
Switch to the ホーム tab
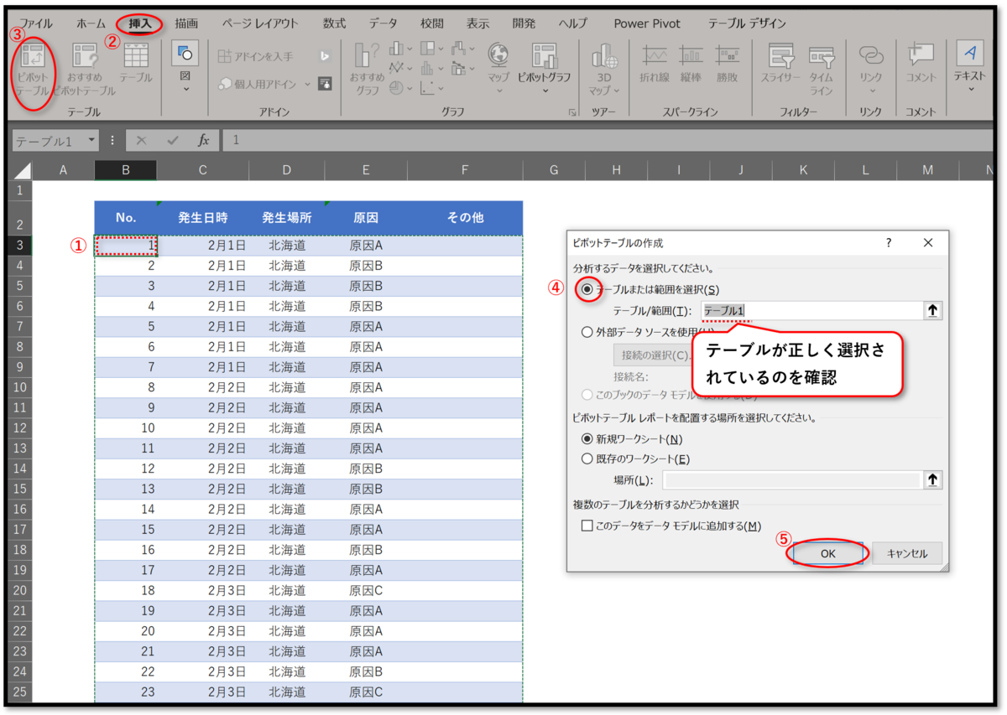(91, 23)
